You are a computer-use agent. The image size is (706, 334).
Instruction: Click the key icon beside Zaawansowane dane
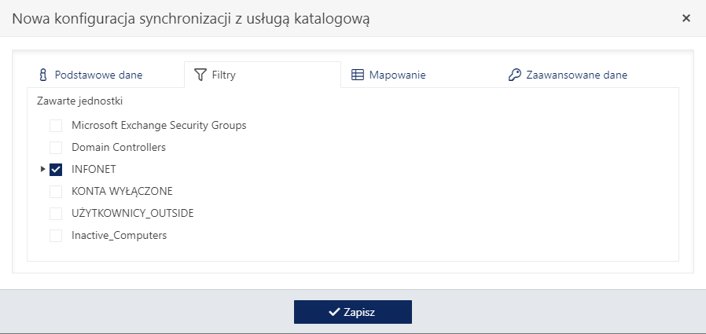coord(515,75)
